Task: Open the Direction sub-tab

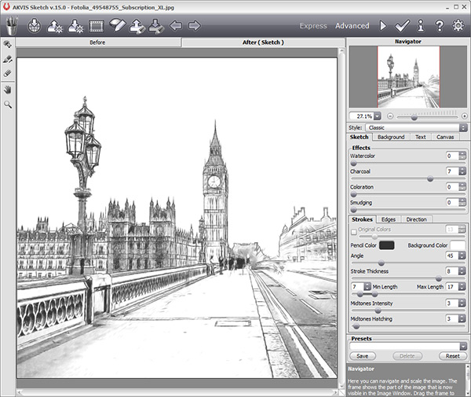Action: click(416, 219)
